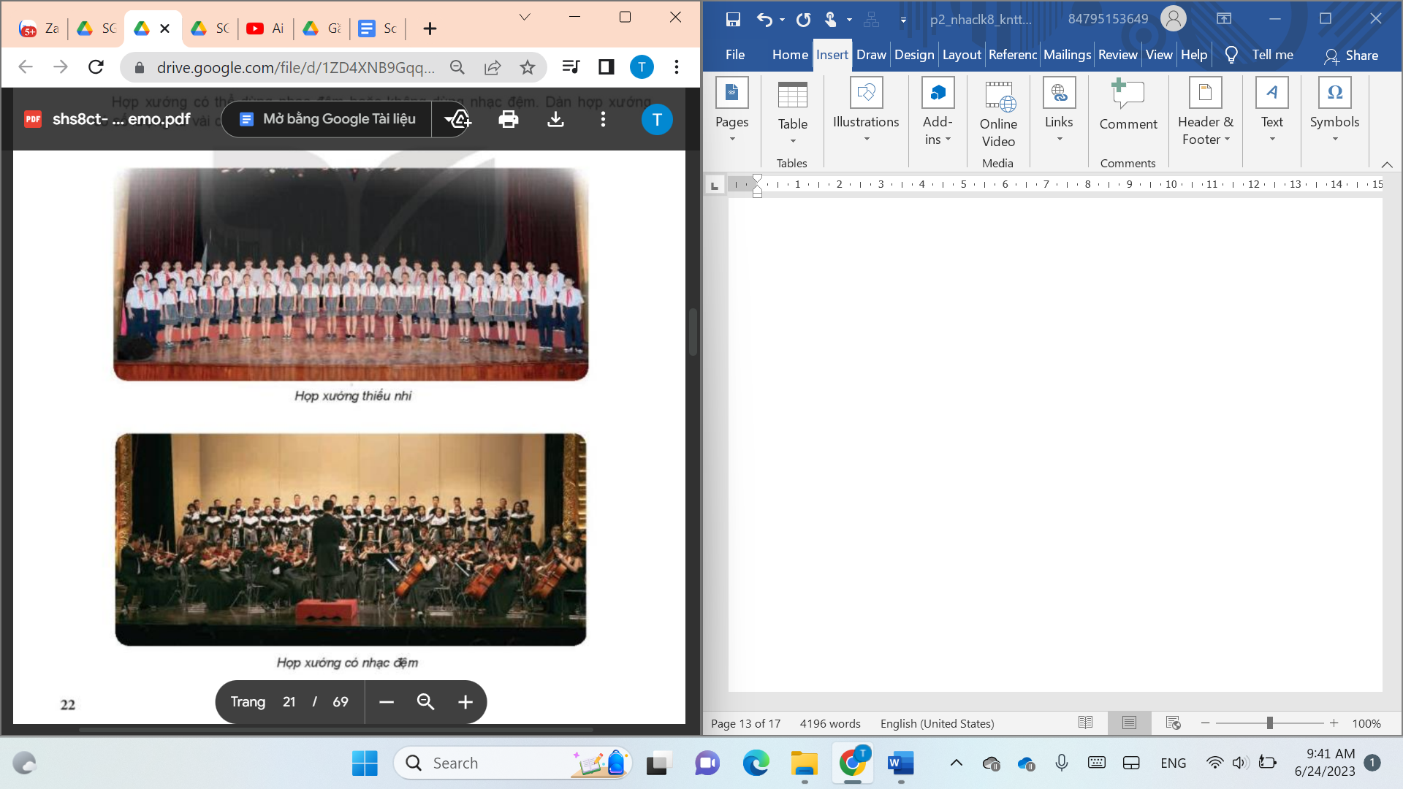Open the Mailings tab
The height and width of the screenshot is (789, 1403).
coord(1067,55)
